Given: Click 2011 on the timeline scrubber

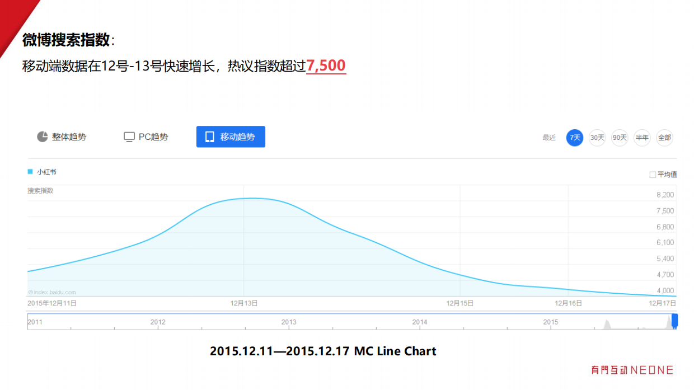Looking at the screenshot, I should point(35,322).
